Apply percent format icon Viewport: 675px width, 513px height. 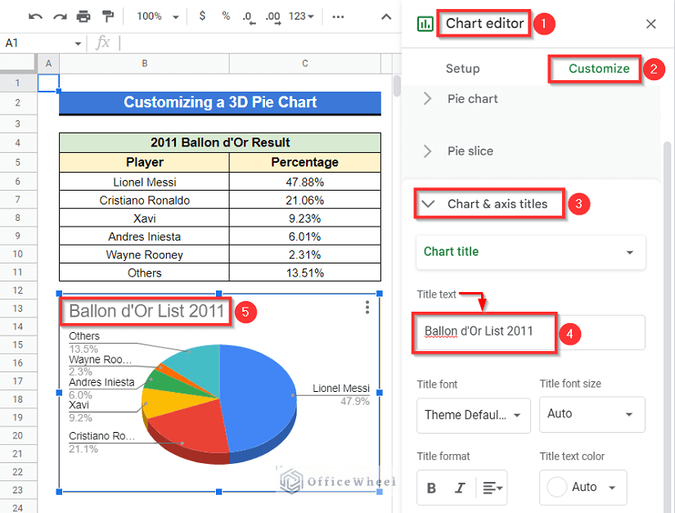click(226, 16)
